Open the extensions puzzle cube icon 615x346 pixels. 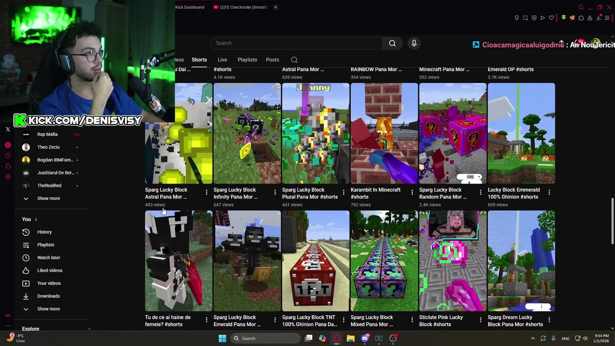[581, 18]
